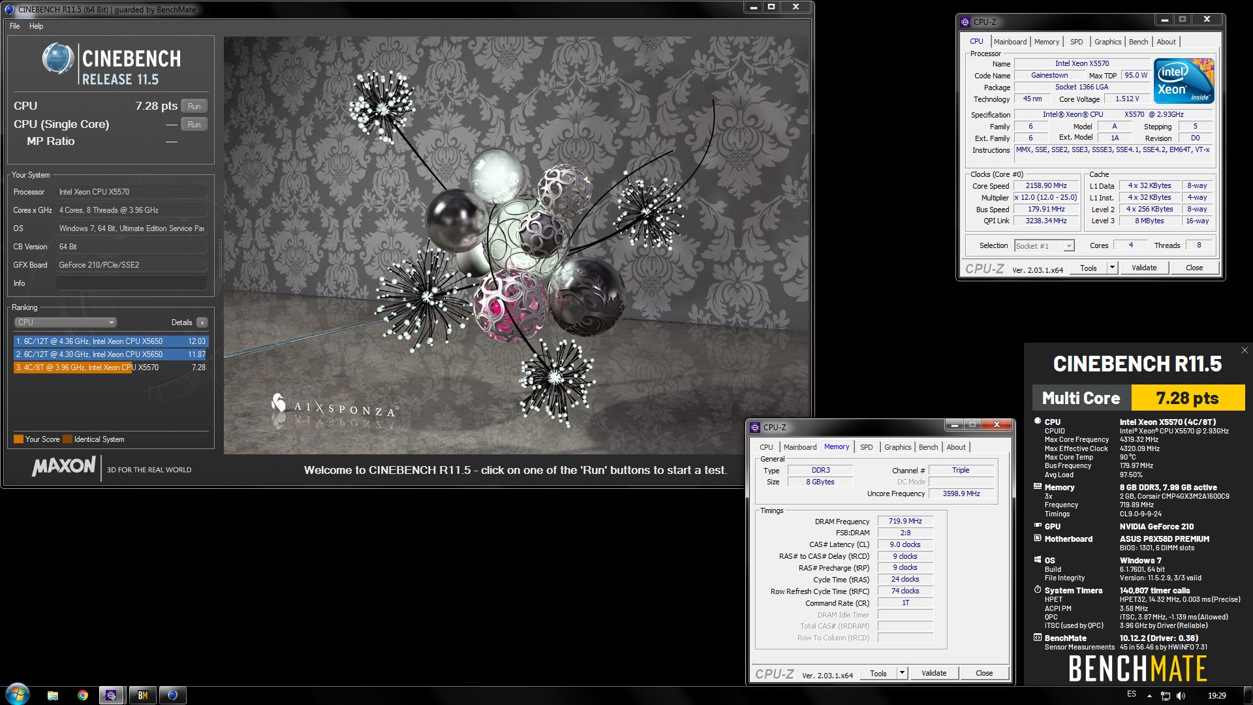Click the Intel Xeon inside logo
This screenshot has width=1253, height=705.
click(1184, 81)
